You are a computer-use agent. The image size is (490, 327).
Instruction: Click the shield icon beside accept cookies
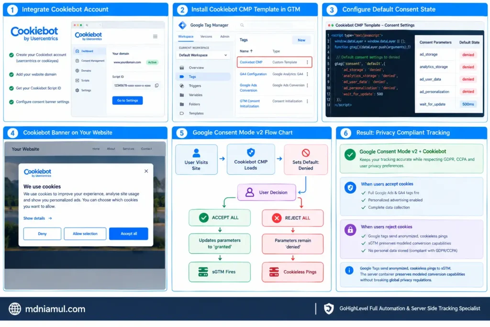[x=350, y=188]
